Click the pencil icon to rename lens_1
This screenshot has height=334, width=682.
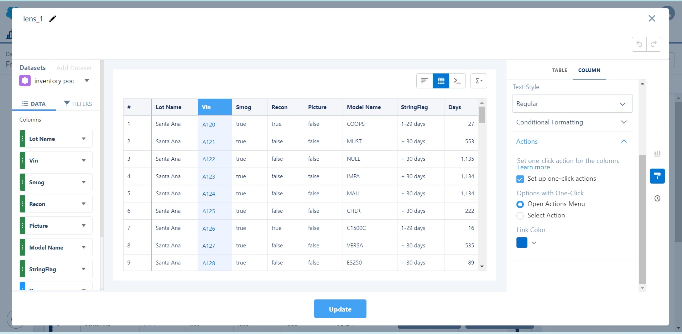(x=53, y=19)
